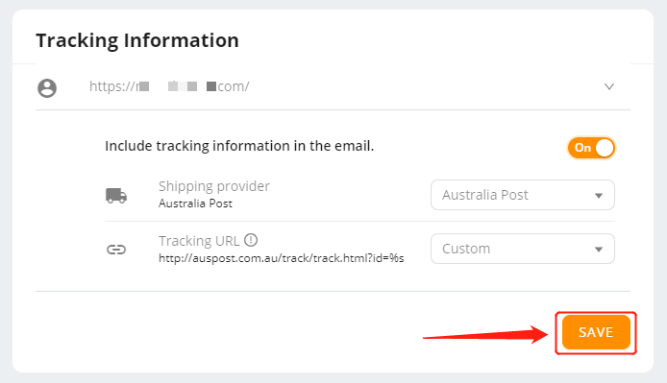Collapse the store URL section chevron
The width and height of the screenshot is (667, 383).
[x=609, y=86]
